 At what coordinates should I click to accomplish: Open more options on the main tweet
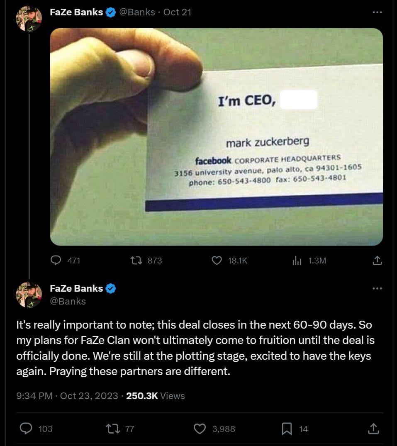377,288
